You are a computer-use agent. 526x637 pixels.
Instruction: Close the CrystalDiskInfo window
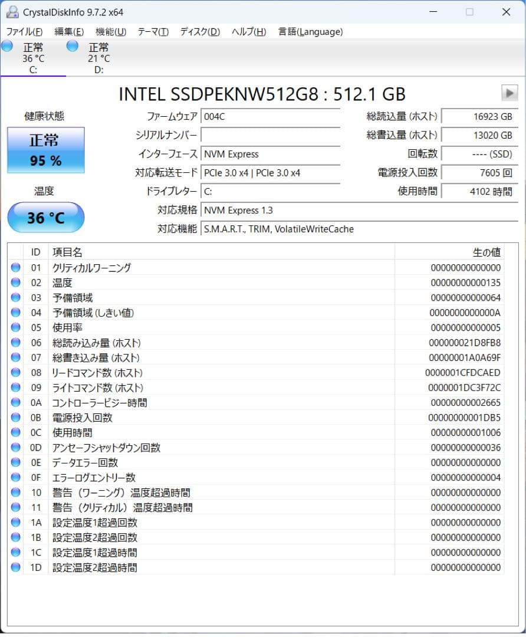pos(506,12)
